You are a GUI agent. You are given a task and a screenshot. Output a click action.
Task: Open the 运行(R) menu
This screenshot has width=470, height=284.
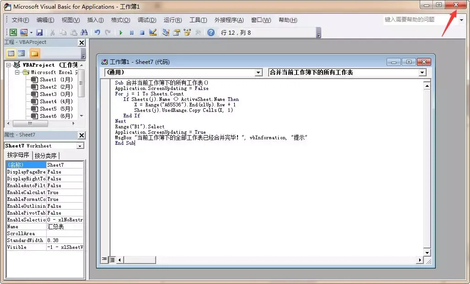point(173,20)
